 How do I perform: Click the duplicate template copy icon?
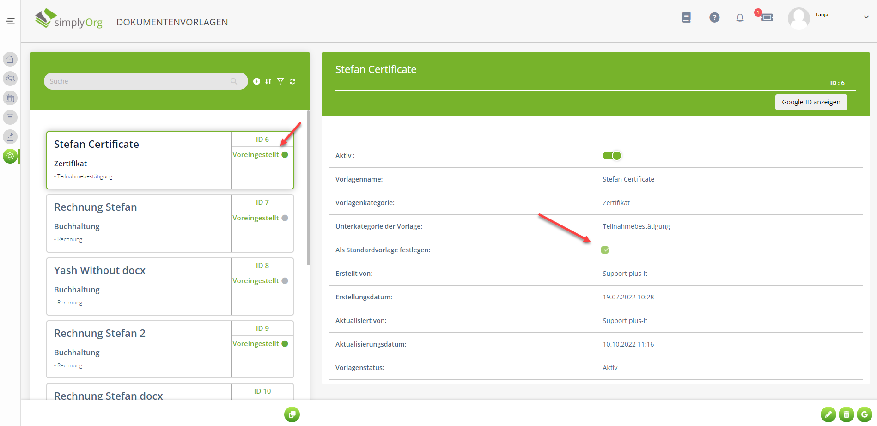click(292, 414)
